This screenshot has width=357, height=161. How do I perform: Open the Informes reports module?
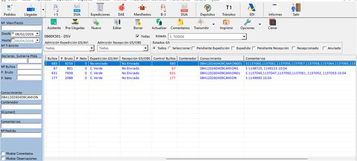click(x=275, y=10)
